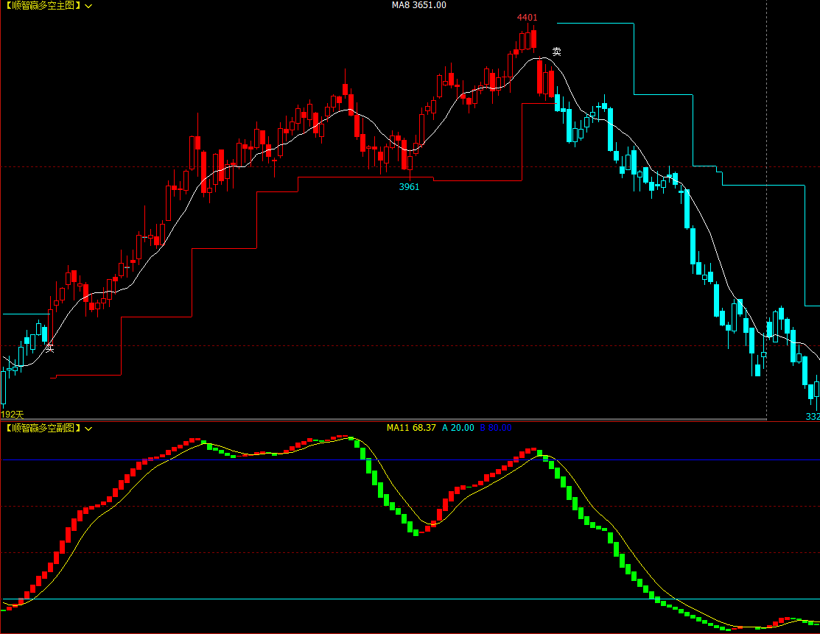Click the A 20.00 parameter label
This screenshot has height=634, width=820.
(x=458, y=428)
